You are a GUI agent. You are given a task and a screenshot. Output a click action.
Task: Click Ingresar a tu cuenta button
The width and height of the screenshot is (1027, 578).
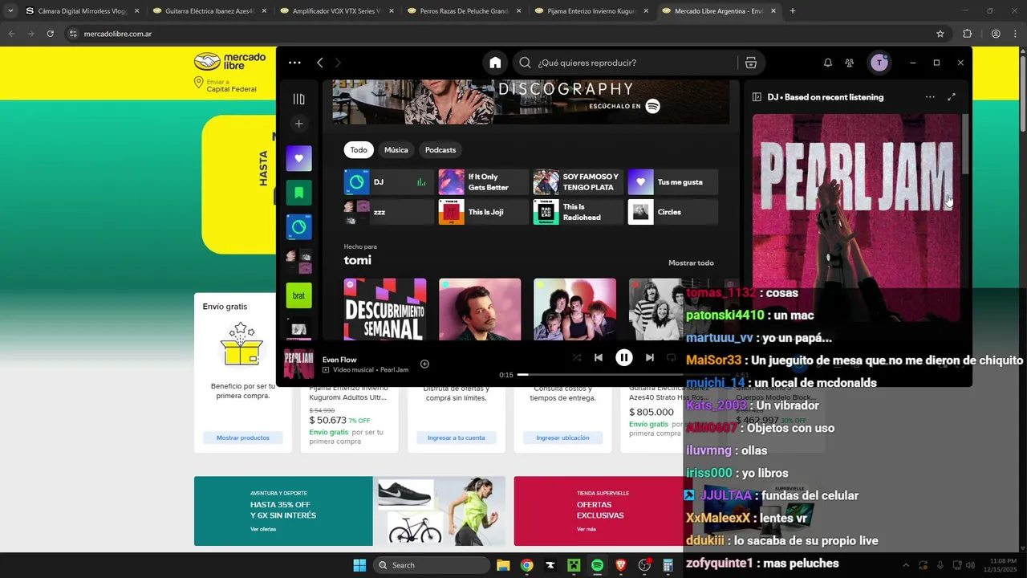[x=457, y=438]
